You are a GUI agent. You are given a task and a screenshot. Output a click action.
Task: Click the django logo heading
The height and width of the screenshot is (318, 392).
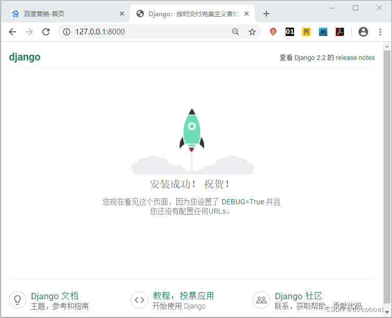click(24, 57)
